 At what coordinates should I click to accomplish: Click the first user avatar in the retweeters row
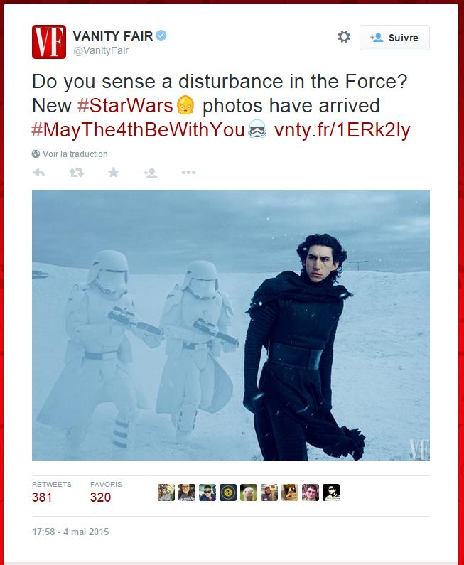166,493
